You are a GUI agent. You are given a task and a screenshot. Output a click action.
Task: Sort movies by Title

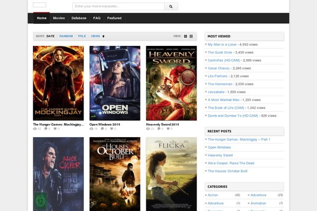pos(82,36)
